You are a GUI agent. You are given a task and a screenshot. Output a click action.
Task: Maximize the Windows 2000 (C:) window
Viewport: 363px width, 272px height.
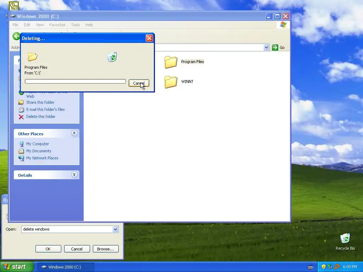pos(277,16)
